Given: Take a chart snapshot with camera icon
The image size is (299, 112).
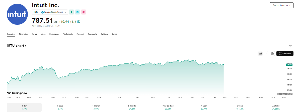Looking at the screenshot, I should tap(272, 53).
